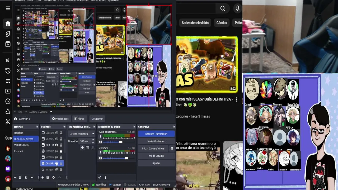Open source properties gear in the Fuentes toolbar
This screenshot has width=338, height=190.
53,178
